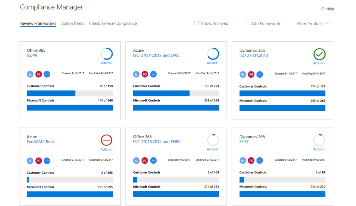Enable the Show Archived checkbox
This screenshot has height=206, width=356.
click(197, 23)
